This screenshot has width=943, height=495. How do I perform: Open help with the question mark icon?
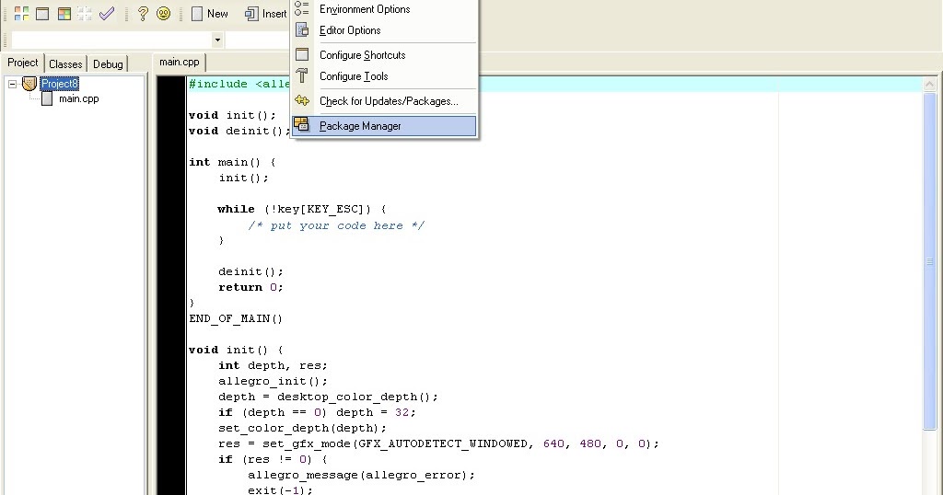[x=143, y=14]
